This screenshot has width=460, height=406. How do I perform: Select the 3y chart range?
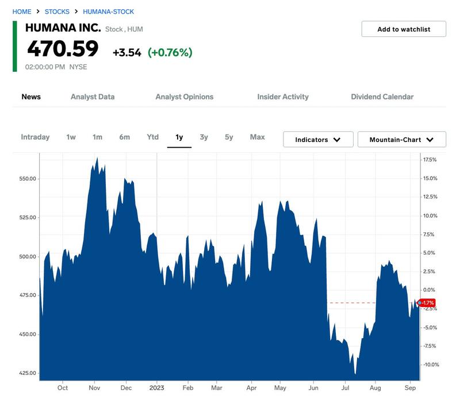[x=204, y=137]
